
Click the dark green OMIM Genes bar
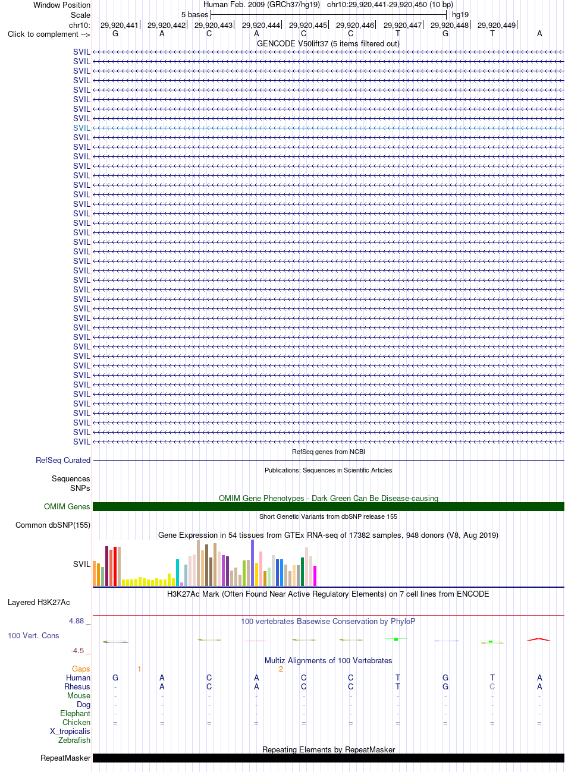328,506
